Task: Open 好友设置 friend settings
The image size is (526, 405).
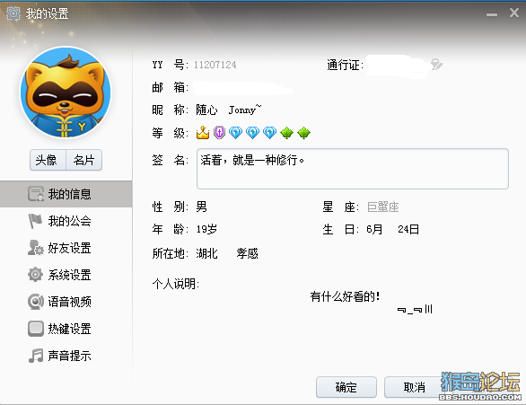Action: click(x=66, y=248)
